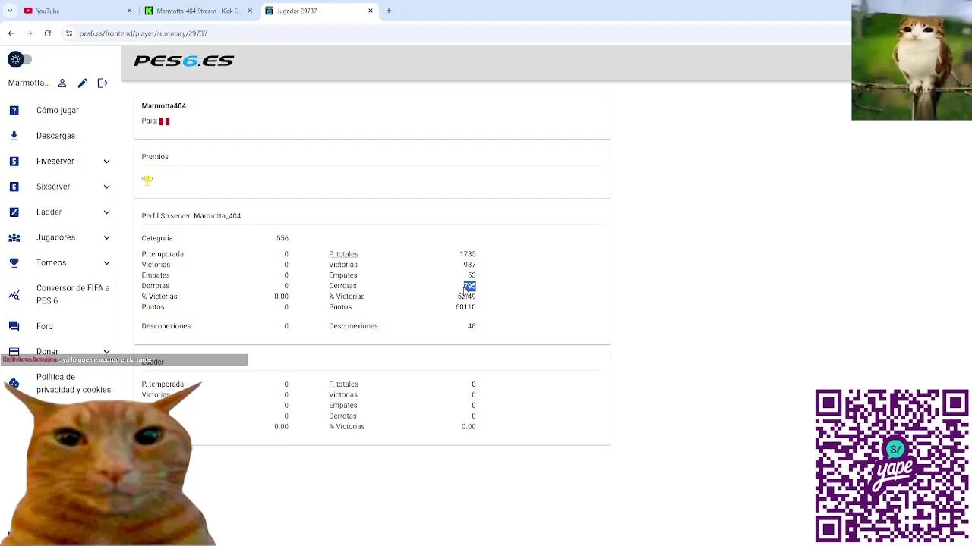Screen dimensions: 972x546
Task: Open the user profile icon beside Marmotta
Action: click(62, 83)
